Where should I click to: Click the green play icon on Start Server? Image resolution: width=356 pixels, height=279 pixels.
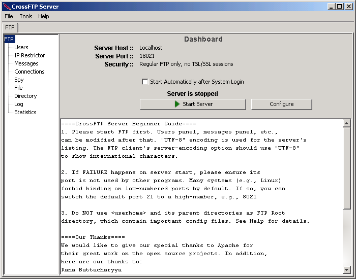tap(177, 104)
